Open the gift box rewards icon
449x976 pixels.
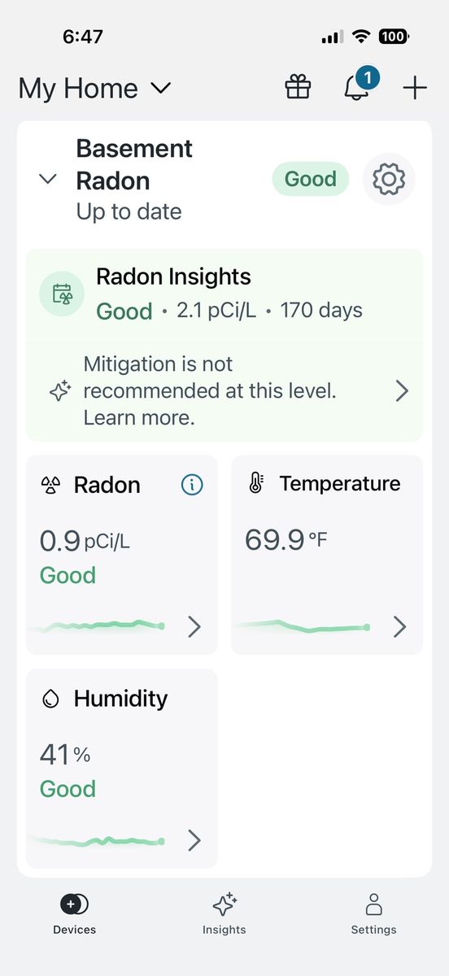click(298, 87)
